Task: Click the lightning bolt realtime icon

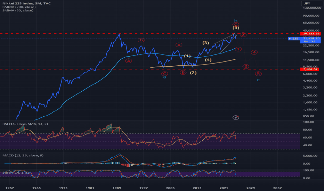Action: [x=236, y=117]
